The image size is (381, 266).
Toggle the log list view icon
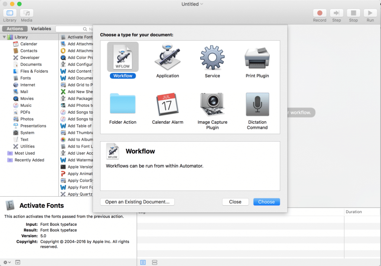pos(143,262)
